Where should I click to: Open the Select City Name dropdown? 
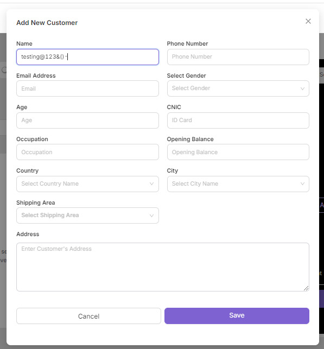(x=238, y=184)
